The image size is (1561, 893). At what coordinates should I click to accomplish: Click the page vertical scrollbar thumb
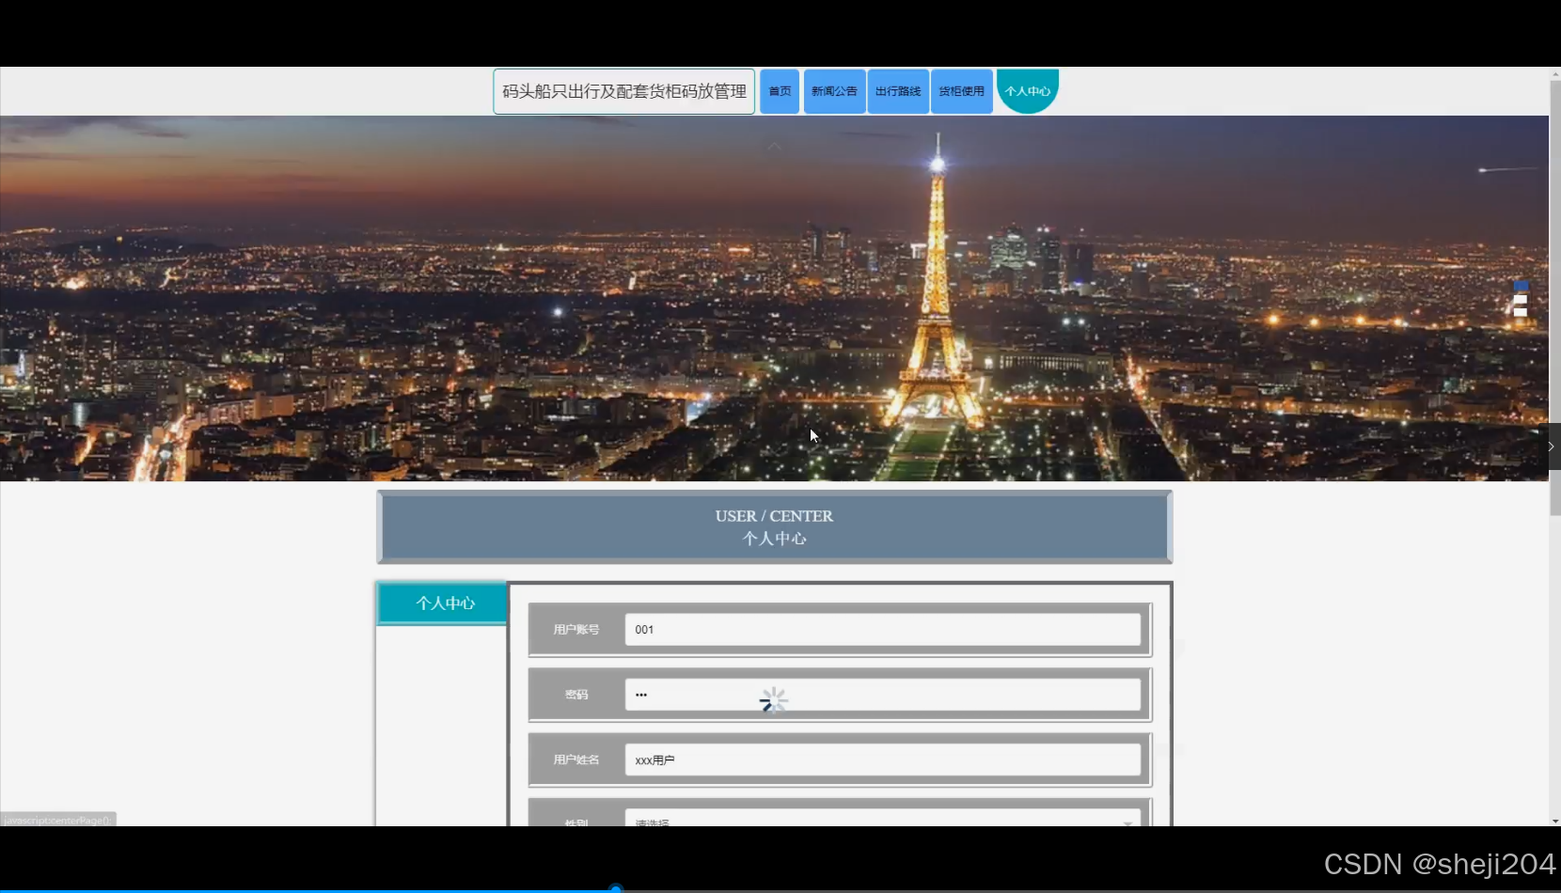1555,298
